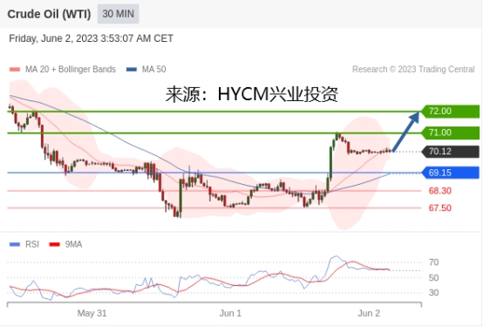This screenshot has width=483, height=327.
Task: Select the 69.15 pivot price tag
Action: (x=450, y=173)
